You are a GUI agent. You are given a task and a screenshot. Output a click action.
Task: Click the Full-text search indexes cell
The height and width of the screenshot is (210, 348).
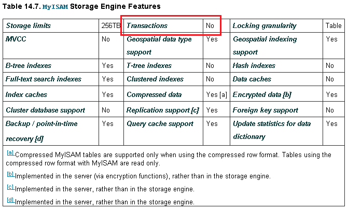pyautogui.click(x=51, y=79)
